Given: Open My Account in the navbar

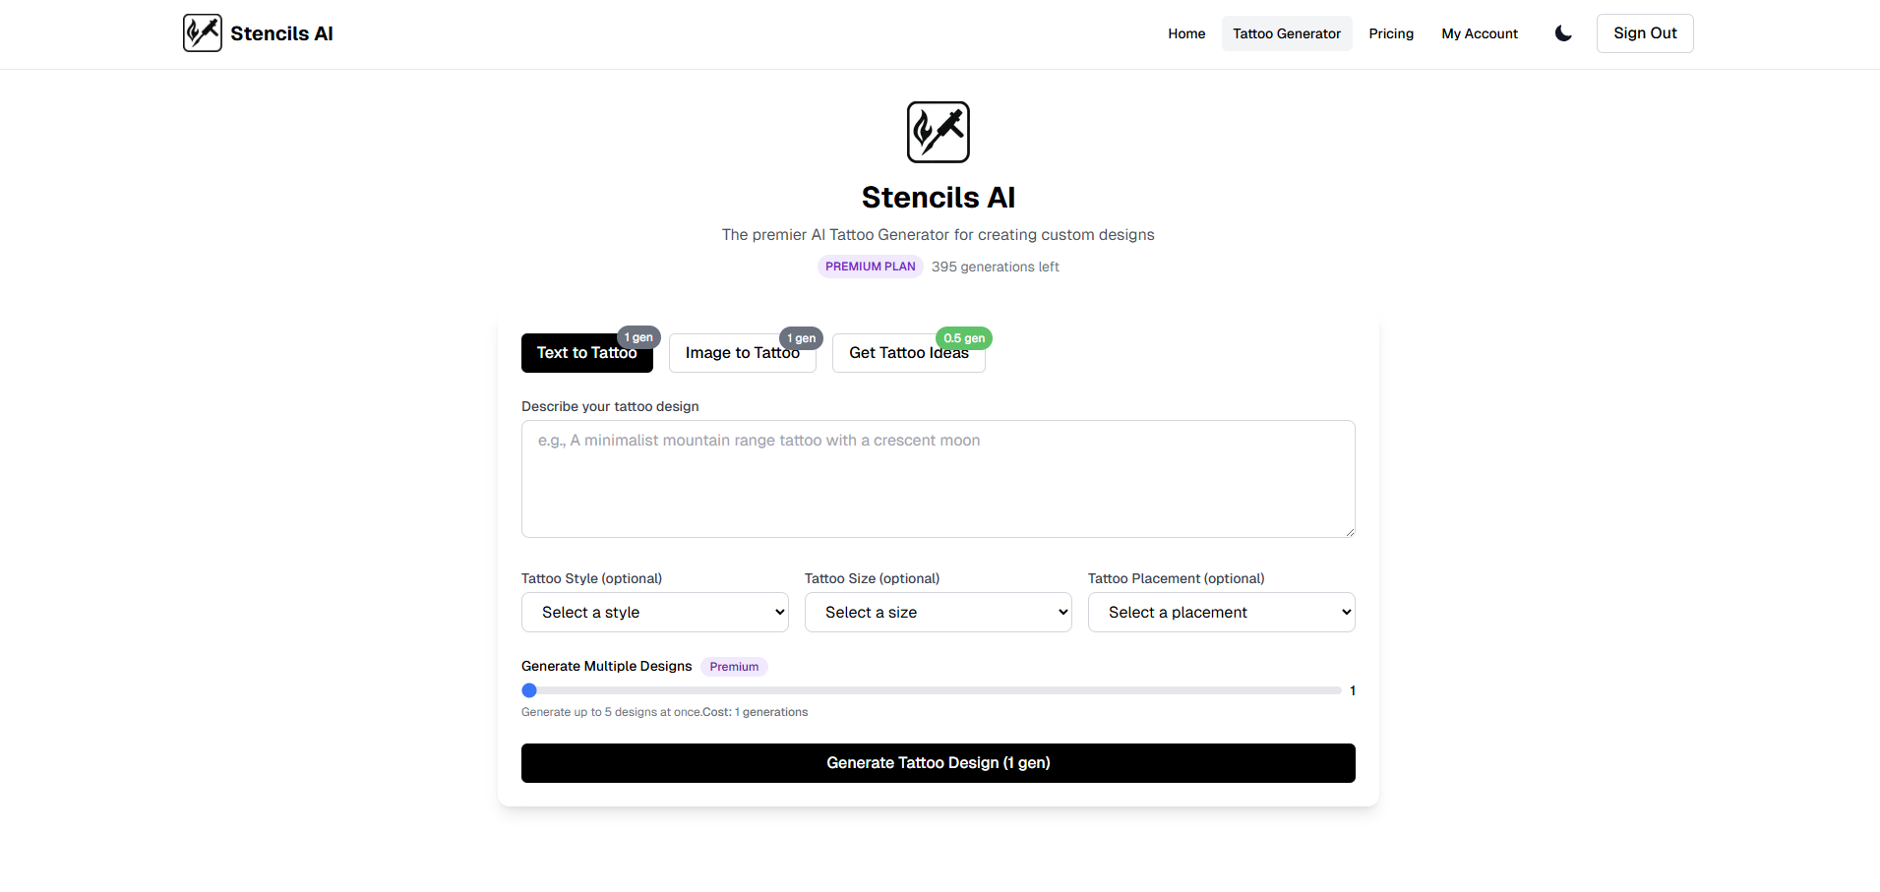Looking at the screenshot, I should coord(1480,33).
